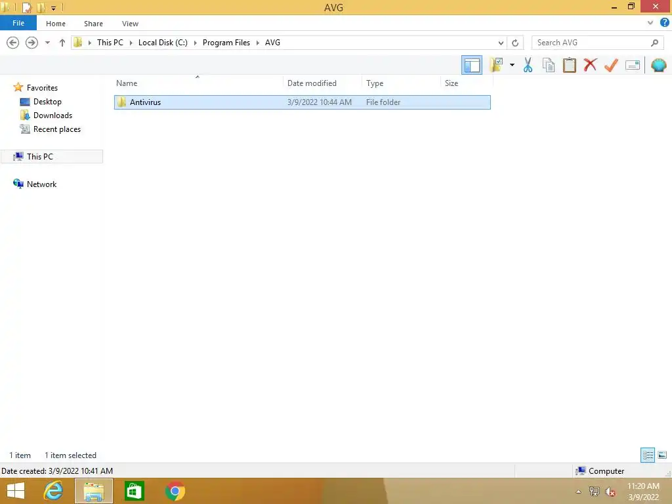Viewport: 672px width, 504px height.
Task: Toggle the navigation pane layout button
Action: coord(472,65)
